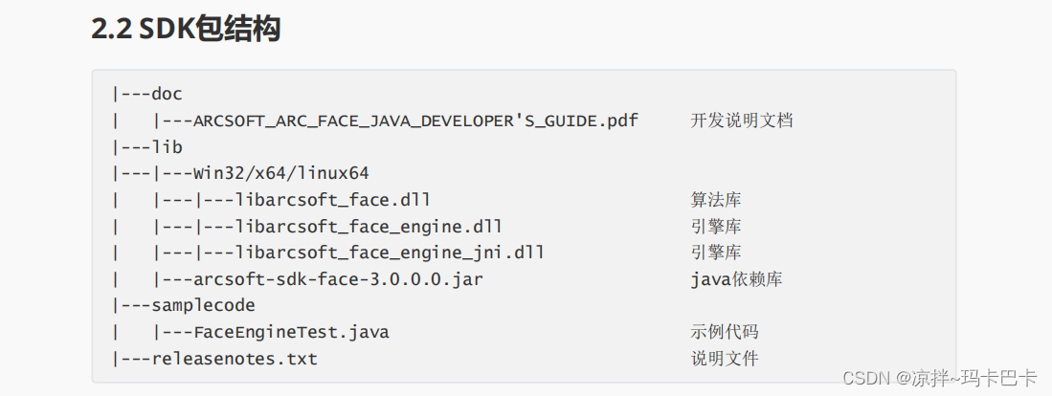Click the file name ARCSOFT_ARC_FACE_JAVA_DEVELOPER'S_GUIDE.pdf
The height and width of the screenshot is (396, 1052).
click(x=416, y=121)
